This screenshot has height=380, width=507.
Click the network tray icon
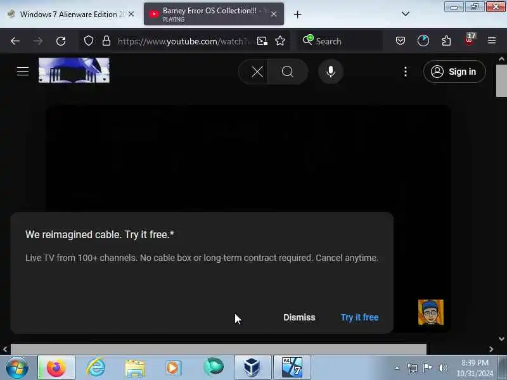point(413,368)
